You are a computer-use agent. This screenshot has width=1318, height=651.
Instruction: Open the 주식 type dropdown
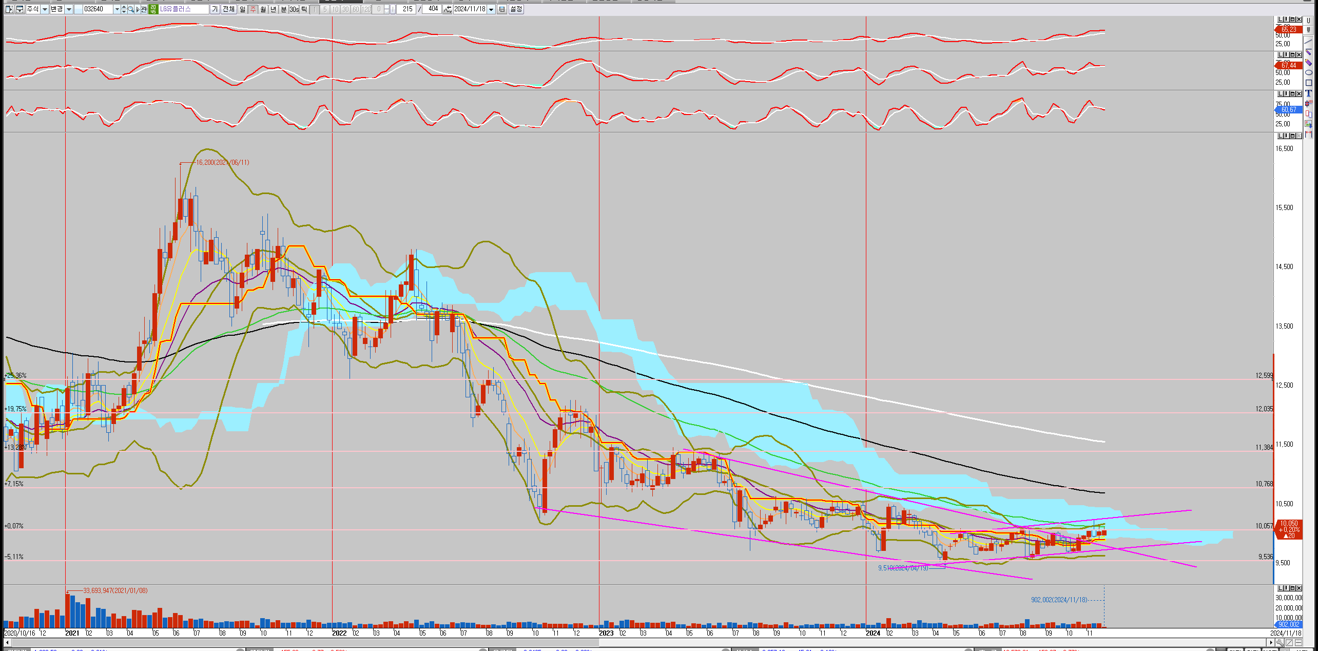point(45,9)
